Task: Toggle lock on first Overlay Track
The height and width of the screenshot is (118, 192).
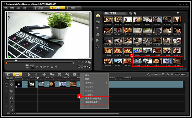Action: (x=7, y=91)
